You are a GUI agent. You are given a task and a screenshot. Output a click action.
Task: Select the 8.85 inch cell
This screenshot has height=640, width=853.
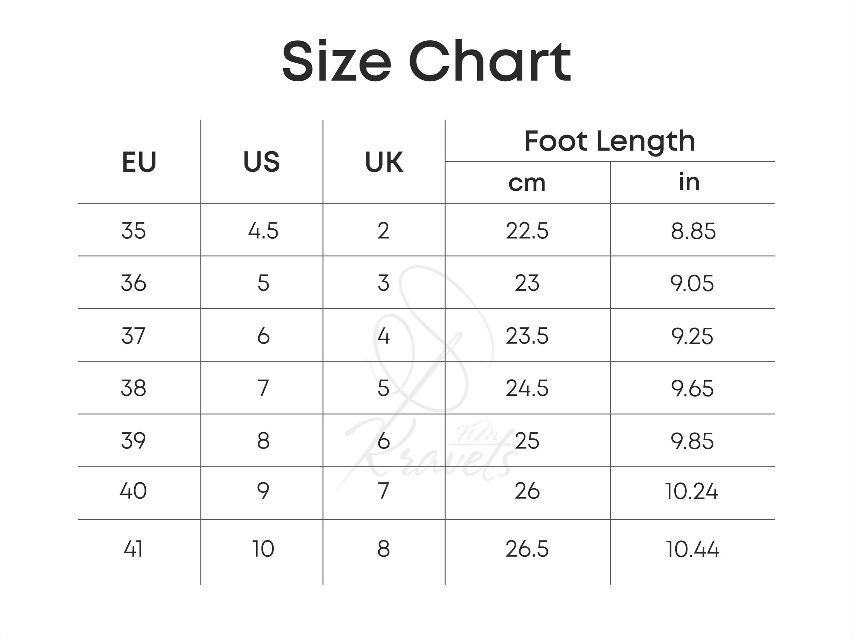(x=693, y=231)
